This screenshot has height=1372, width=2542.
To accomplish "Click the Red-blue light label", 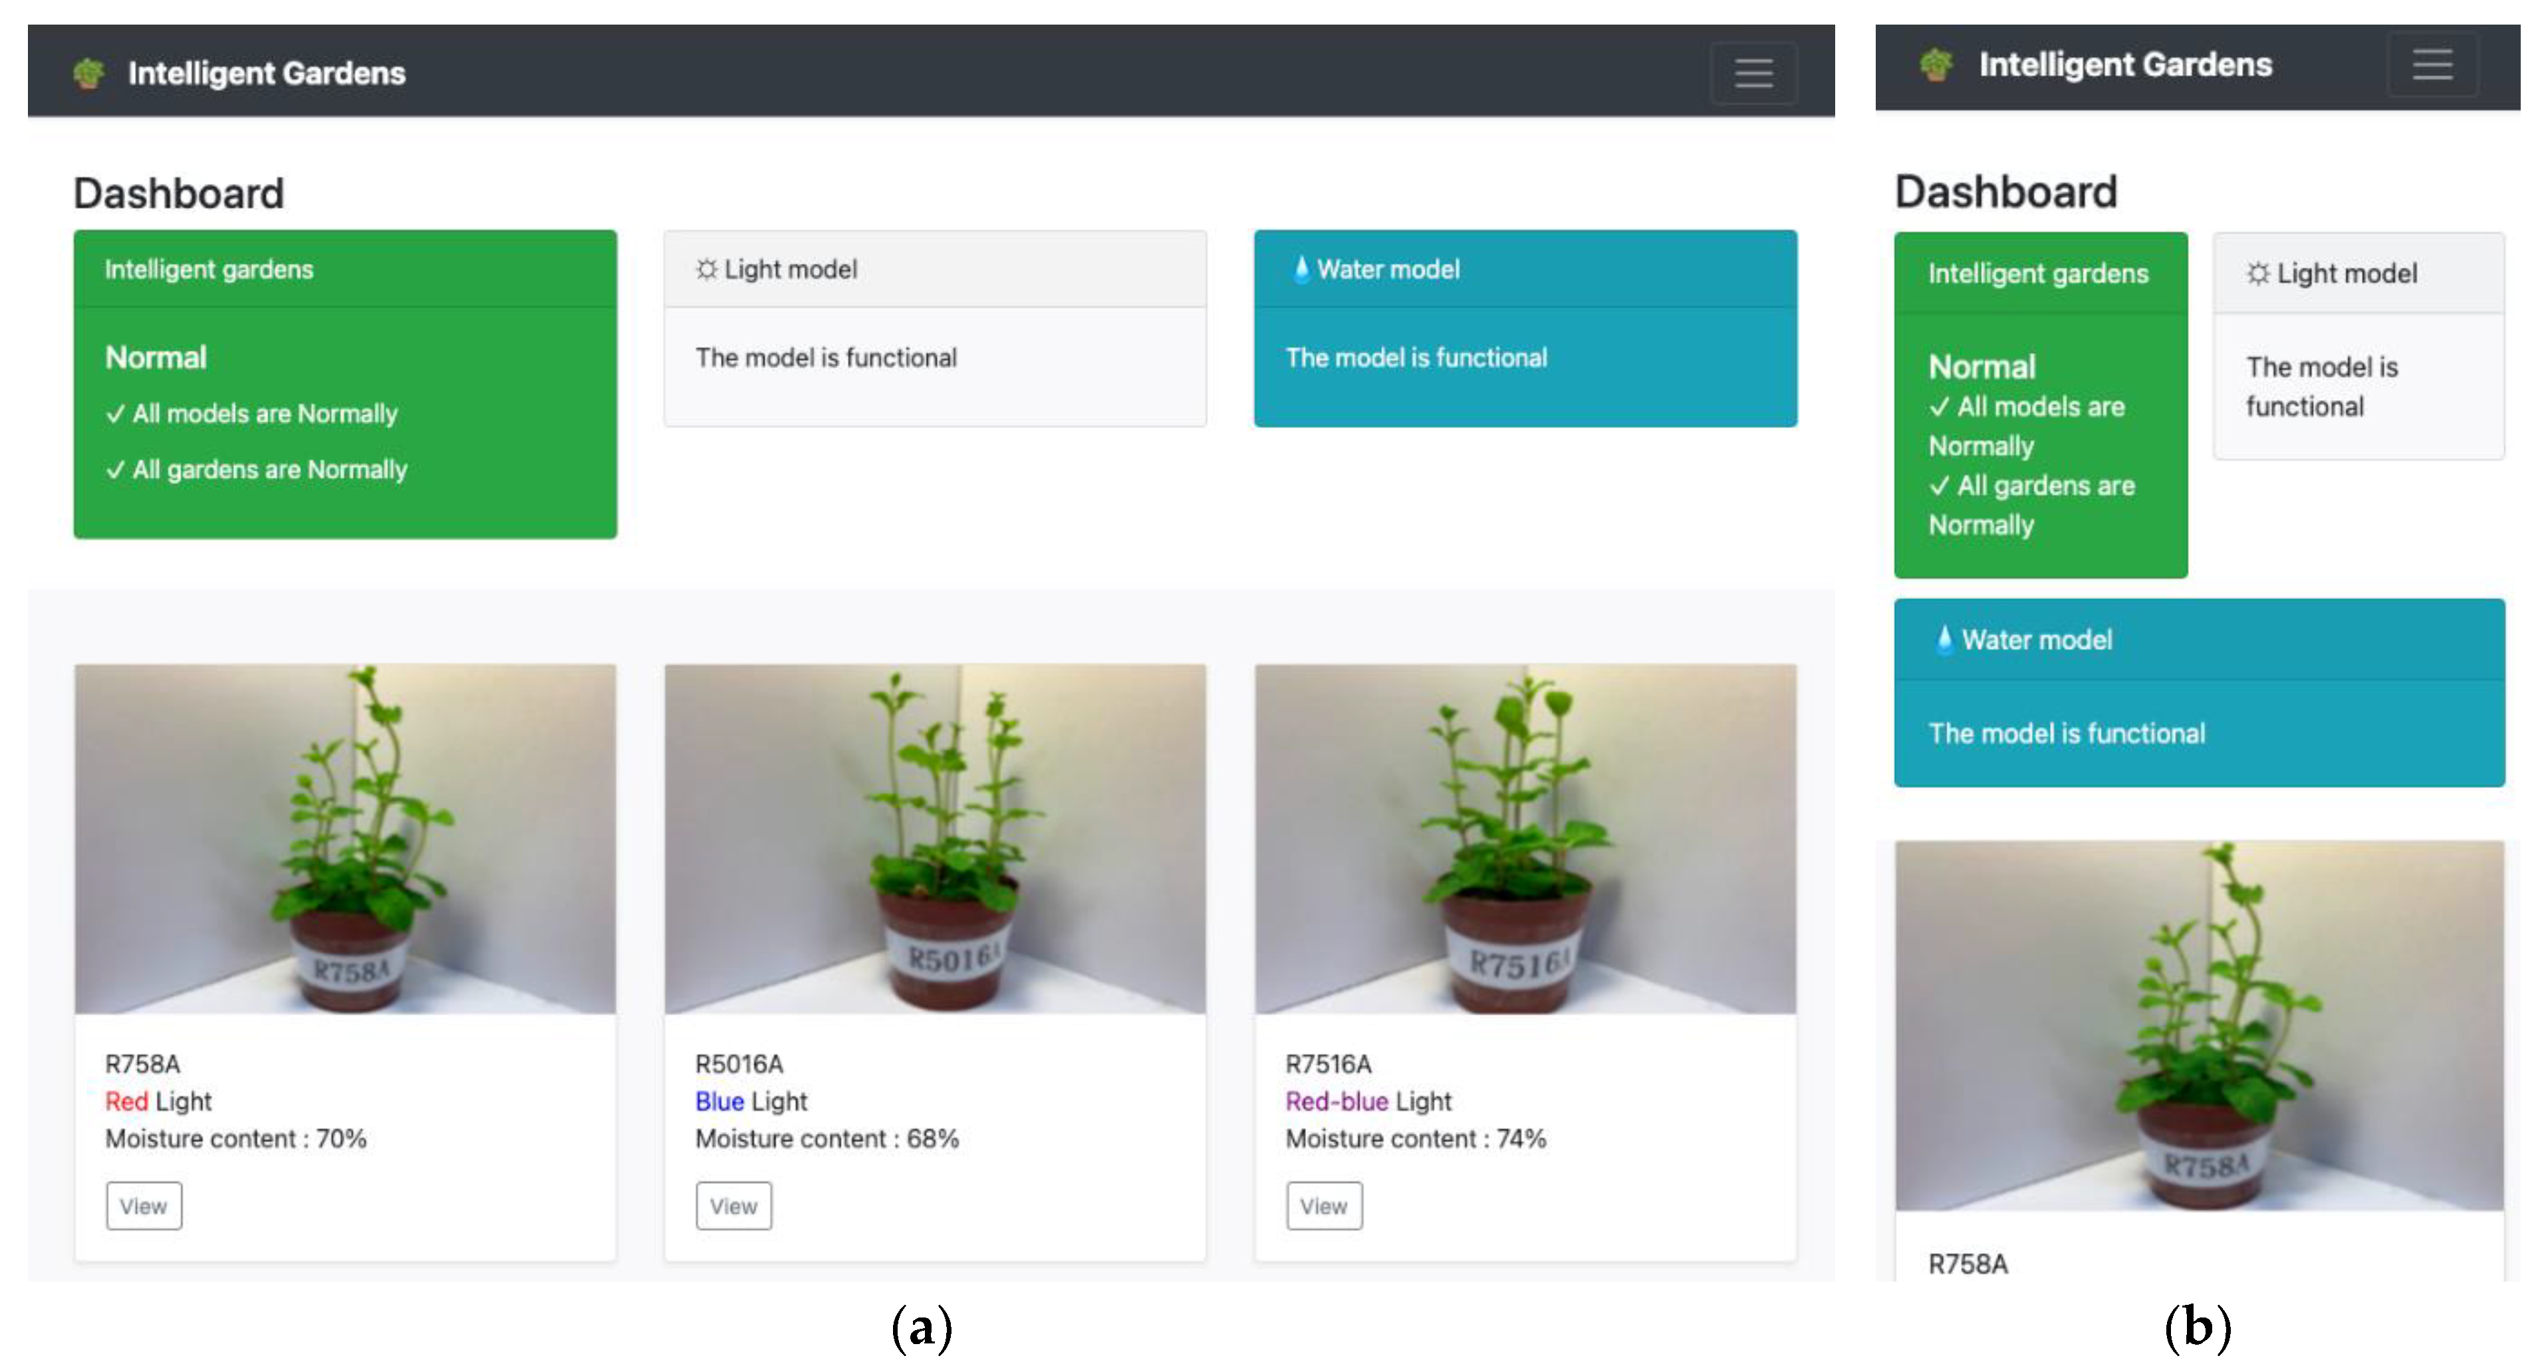I will point(1335,1101).
